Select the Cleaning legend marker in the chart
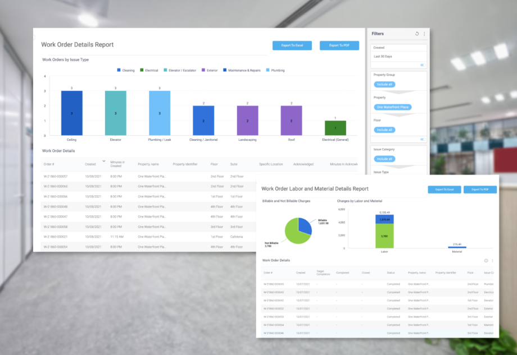Image resolution: width=517 pixels, height=355 pixels. point(118,70)
